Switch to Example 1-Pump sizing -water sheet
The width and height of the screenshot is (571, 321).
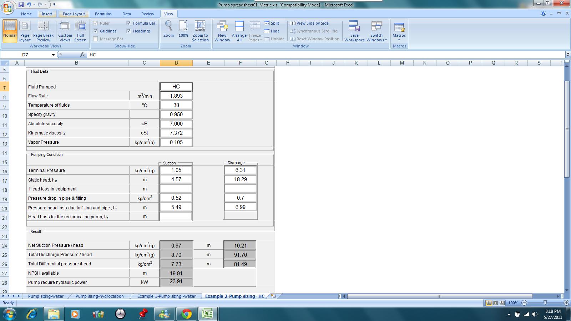pyautogui.click(x=166, y=296)
